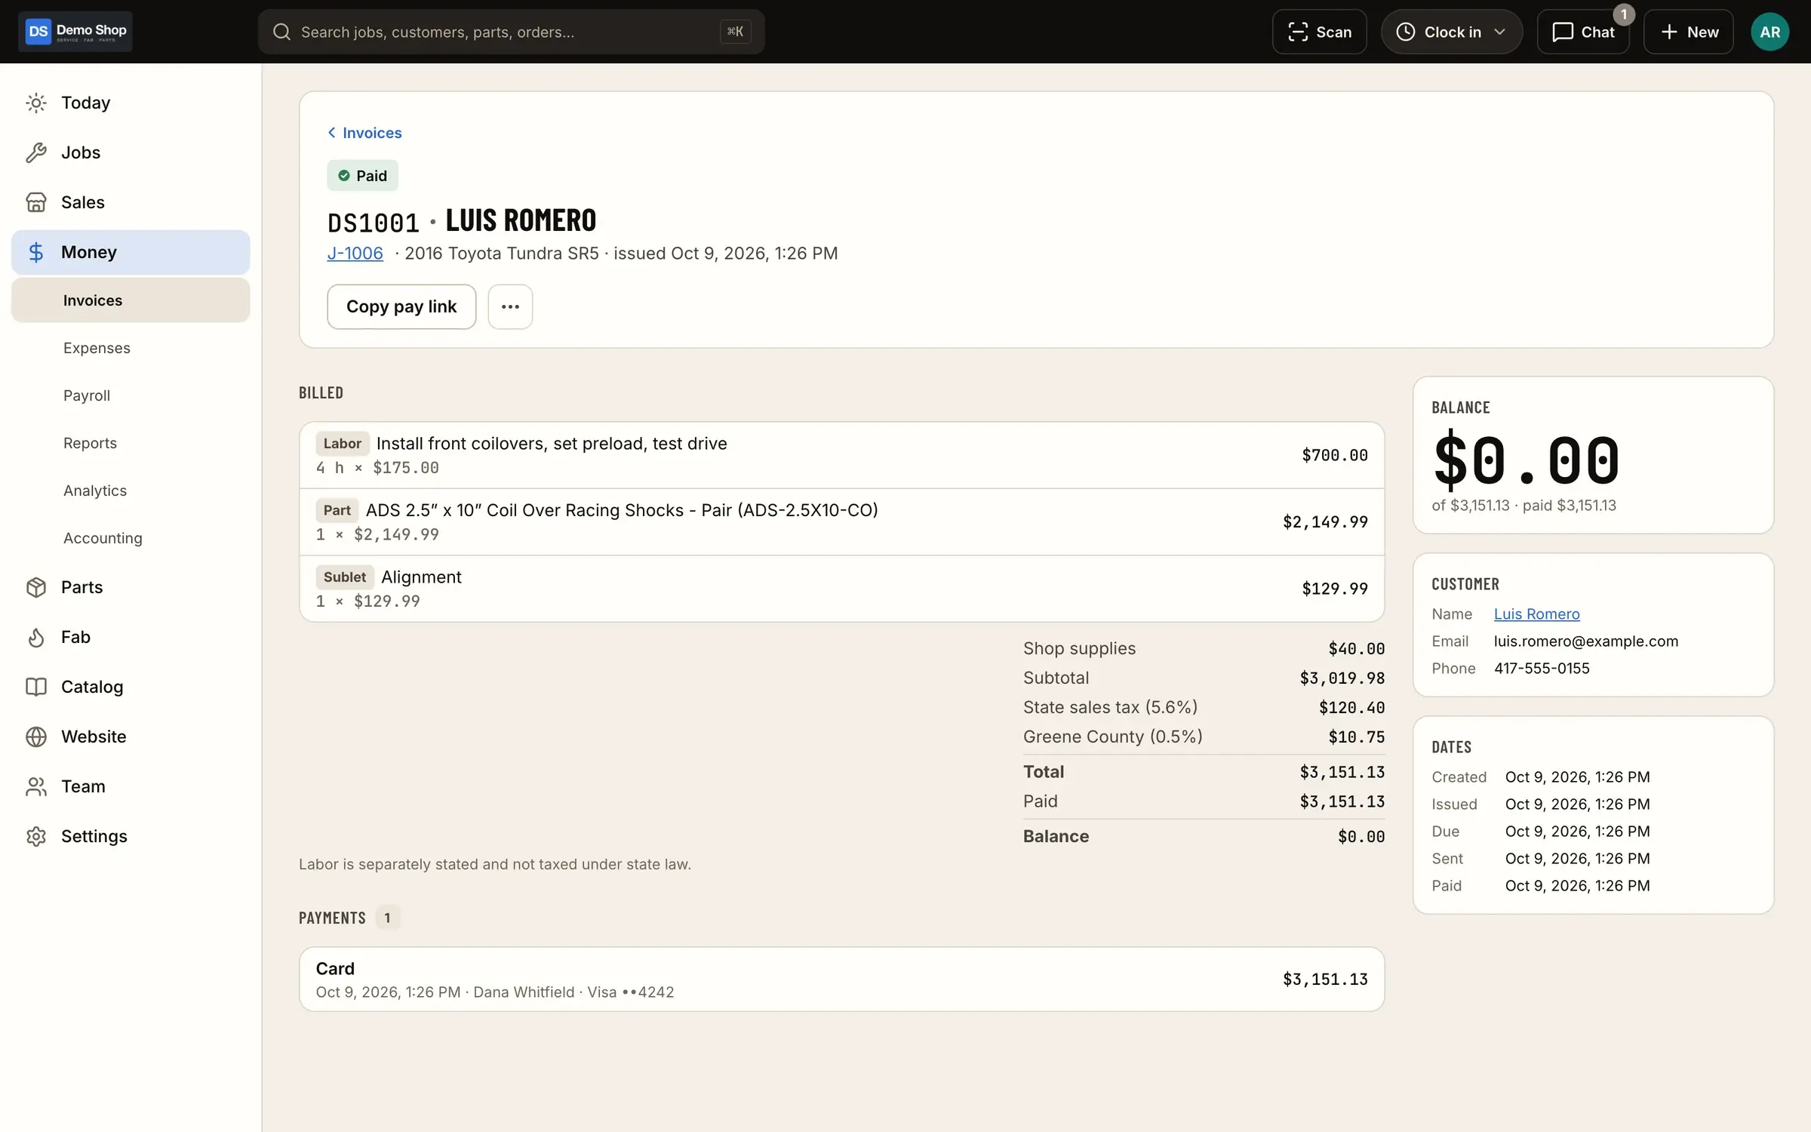This screenshot has height=1132, width=1811.
Task: Click the $0.00 balance figure
Action: tap(1526, 459)
